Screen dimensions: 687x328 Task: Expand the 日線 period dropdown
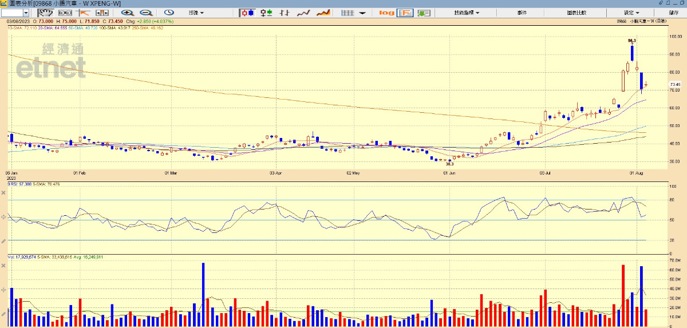[x=196, y=12]
